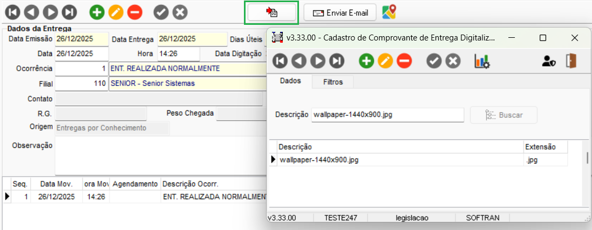Select movement row with date 26/12/2025
The width and height of the screenshot is (592, 230).
coord(135,197)
